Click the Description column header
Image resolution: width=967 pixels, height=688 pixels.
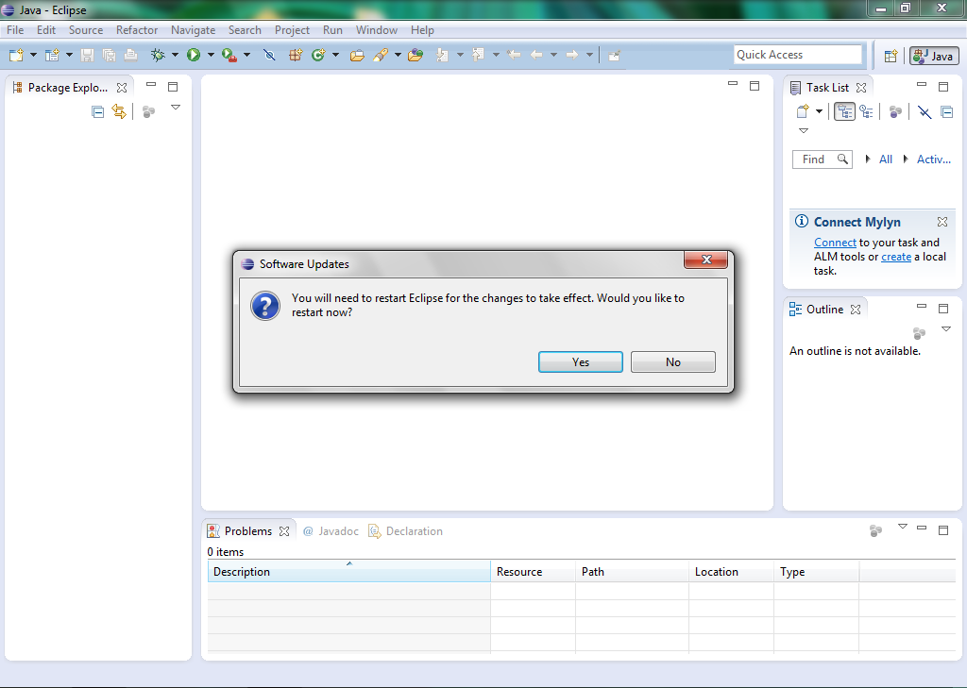coord(242,572)
